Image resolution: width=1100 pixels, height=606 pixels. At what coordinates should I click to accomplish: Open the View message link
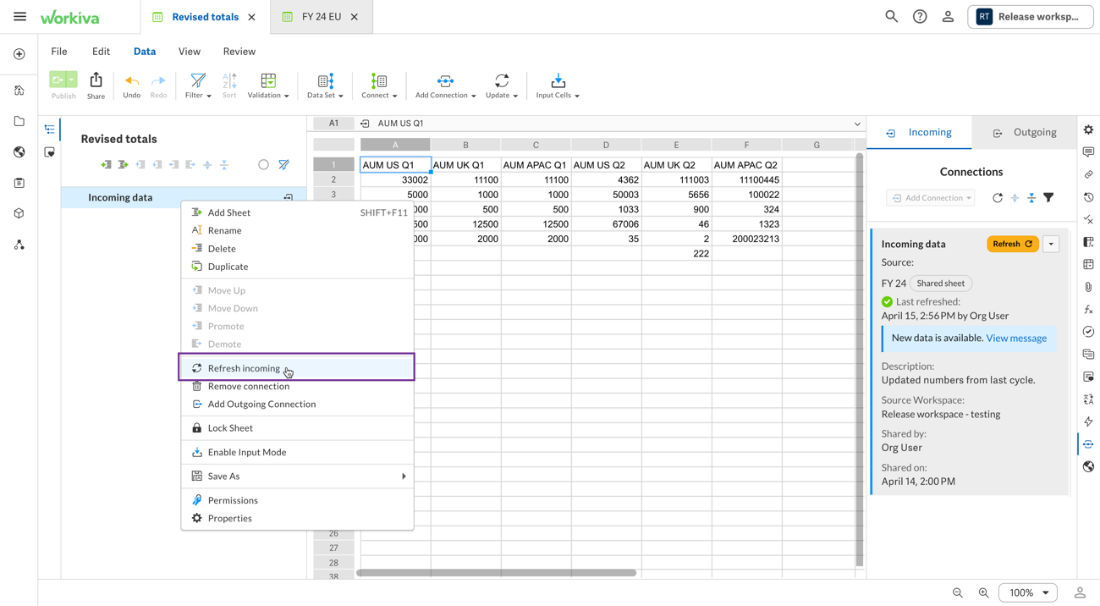1016,339
